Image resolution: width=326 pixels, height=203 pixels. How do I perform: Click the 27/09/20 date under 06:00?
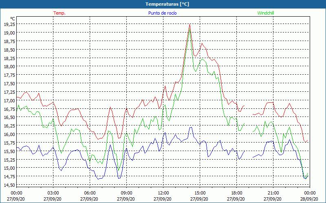point(89,199)
